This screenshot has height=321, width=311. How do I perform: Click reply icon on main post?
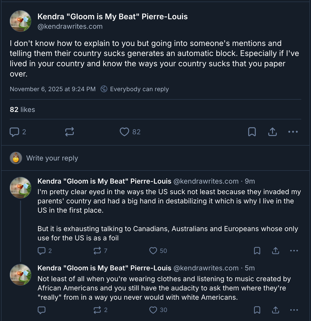point(14,132)
